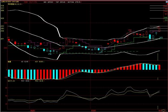The width and height of the screenshot is (168, 112).
Task: Select the RSI1 63.04 value label
Action: coord(25,81)
